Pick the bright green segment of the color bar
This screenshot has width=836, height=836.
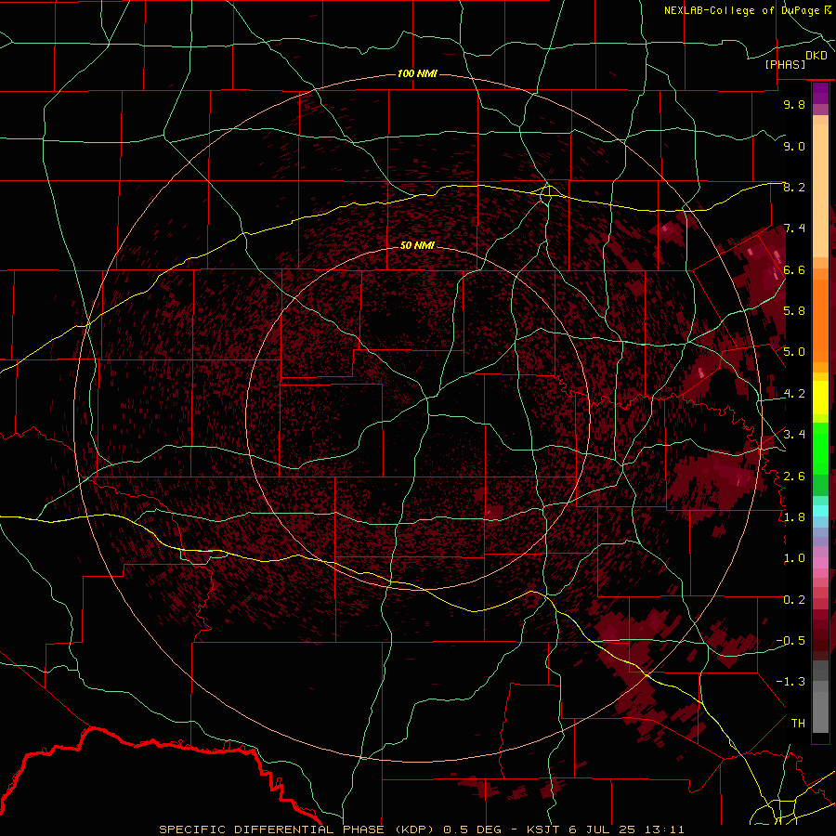tap(820, 448)
